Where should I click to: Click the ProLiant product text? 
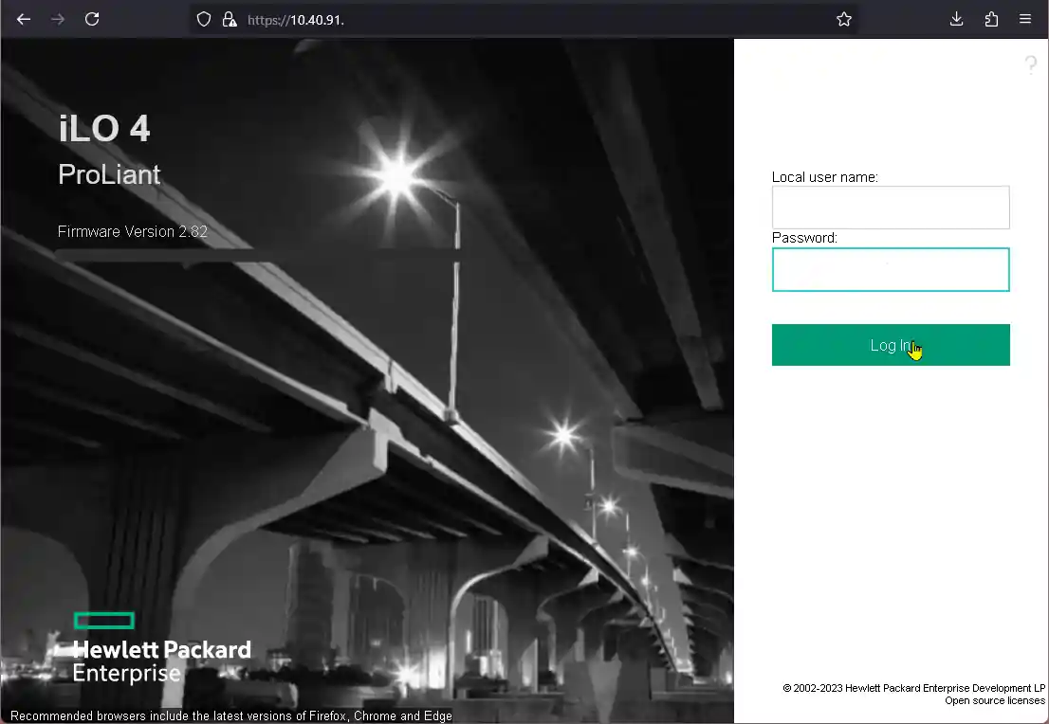point(109,174)
